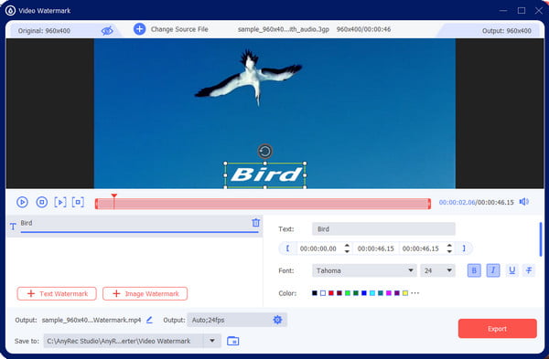Pick the bright green color swatch
The image size is (549, 359).
[x=348, y=293]
